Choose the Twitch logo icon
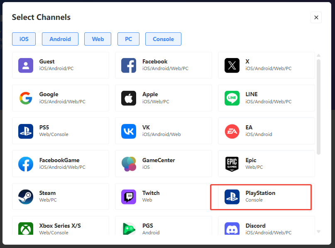Viewport: 335px width, 248px height. (129, 197)
